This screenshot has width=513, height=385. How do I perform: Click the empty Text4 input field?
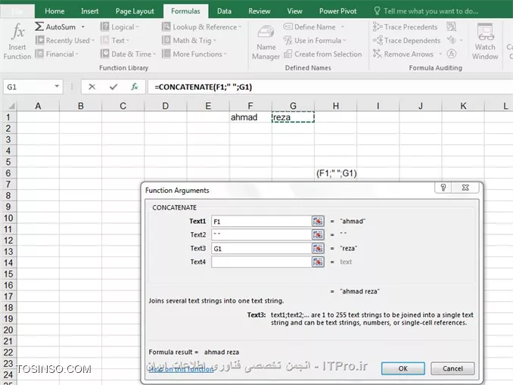[261, 262]
